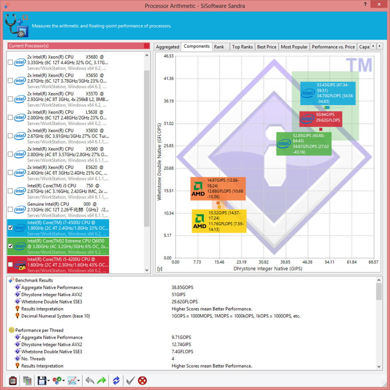The width and height of the screenshot is (390, 390).
Task: Click the copy results charts icon
Action: (27, 381)
